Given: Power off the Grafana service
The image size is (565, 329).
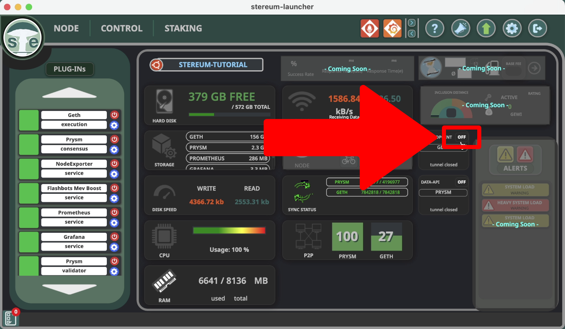Looking at the screenshot, I should [114, 237].
